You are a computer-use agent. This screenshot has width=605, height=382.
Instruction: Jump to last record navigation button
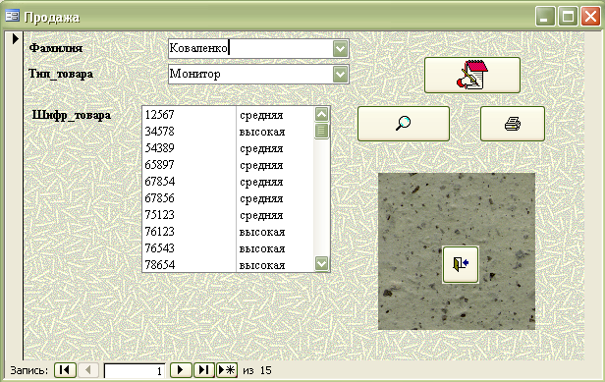[203, 370]
